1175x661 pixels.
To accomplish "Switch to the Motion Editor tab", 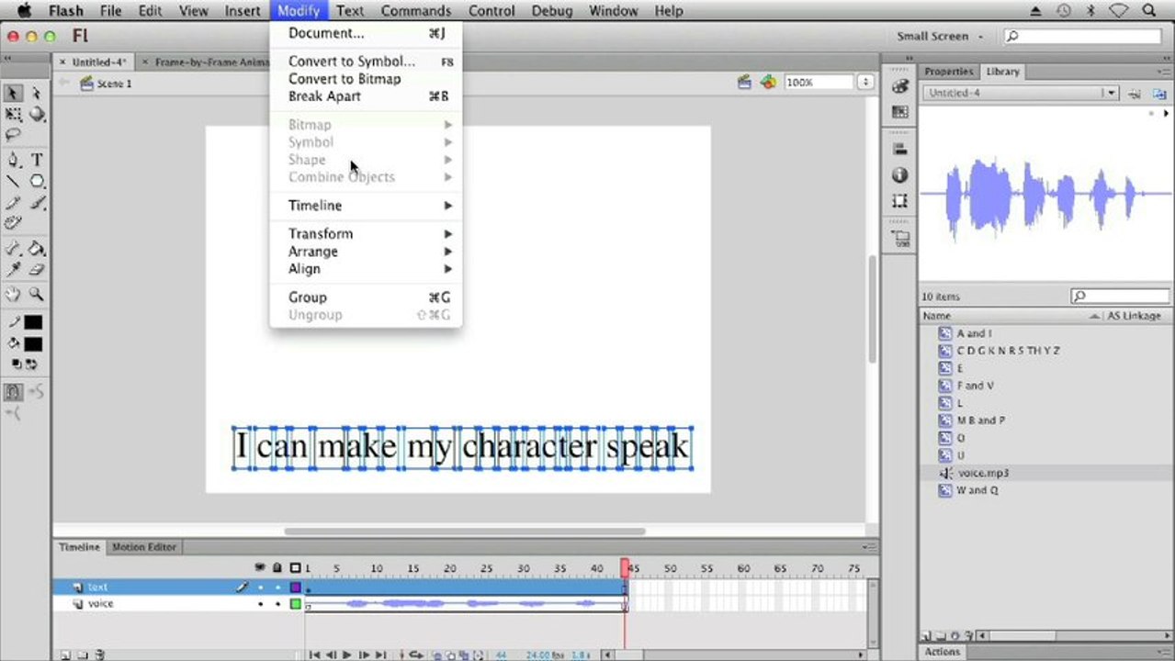I will (144, 547).
